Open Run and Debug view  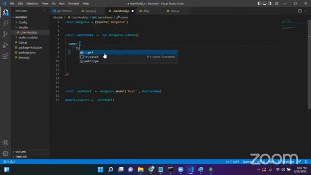point(5,45)
